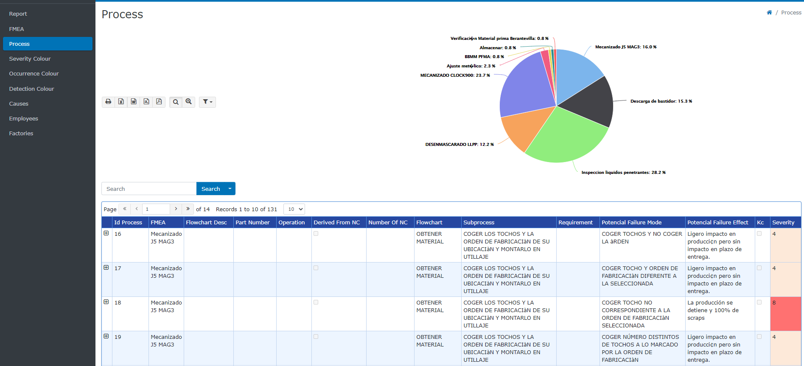Go to next page of records
Image resolution: width=804 pixels, height=366 pixels.
click(x=176, y=209)
